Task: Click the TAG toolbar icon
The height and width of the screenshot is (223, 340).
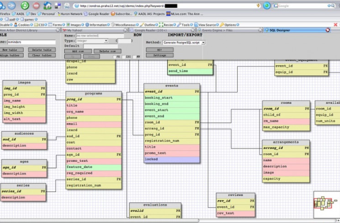Action: (x=67, y=6)
